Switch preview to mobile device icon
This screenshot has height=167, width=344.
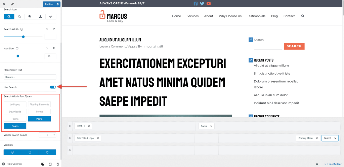point(57,164)
